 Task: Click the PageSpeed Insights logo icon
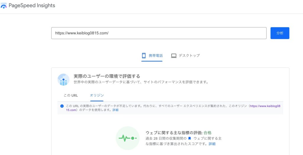click(4, 6)
